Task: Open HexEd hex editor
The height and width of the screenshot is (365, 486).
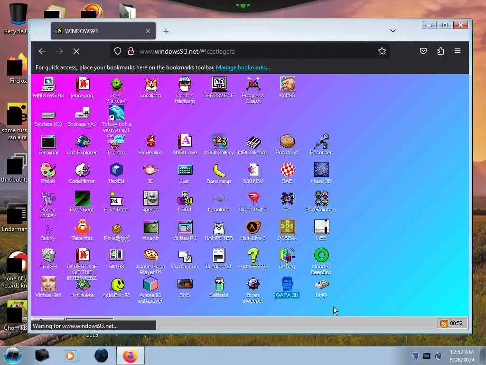Action: 116,173
